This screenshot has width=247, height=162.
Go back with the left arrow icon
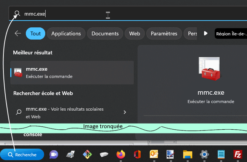(18, 33)
